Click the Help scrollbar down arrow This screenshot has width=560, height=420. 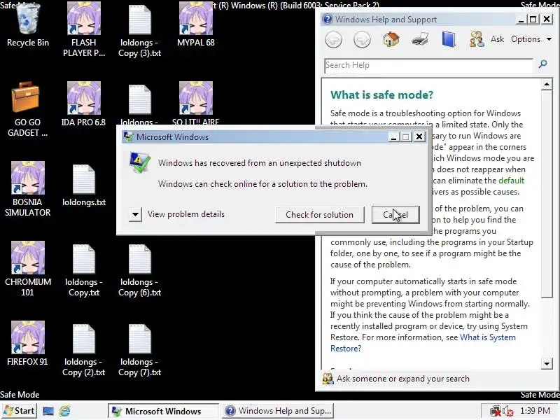(547, 364)
